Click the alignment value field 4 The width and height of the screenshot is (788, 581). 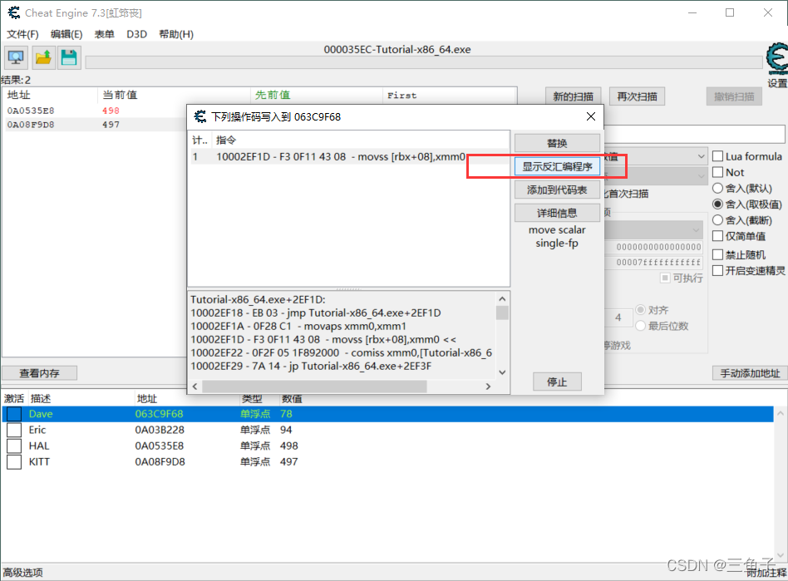pyautogui.click(x=618, y=318)
